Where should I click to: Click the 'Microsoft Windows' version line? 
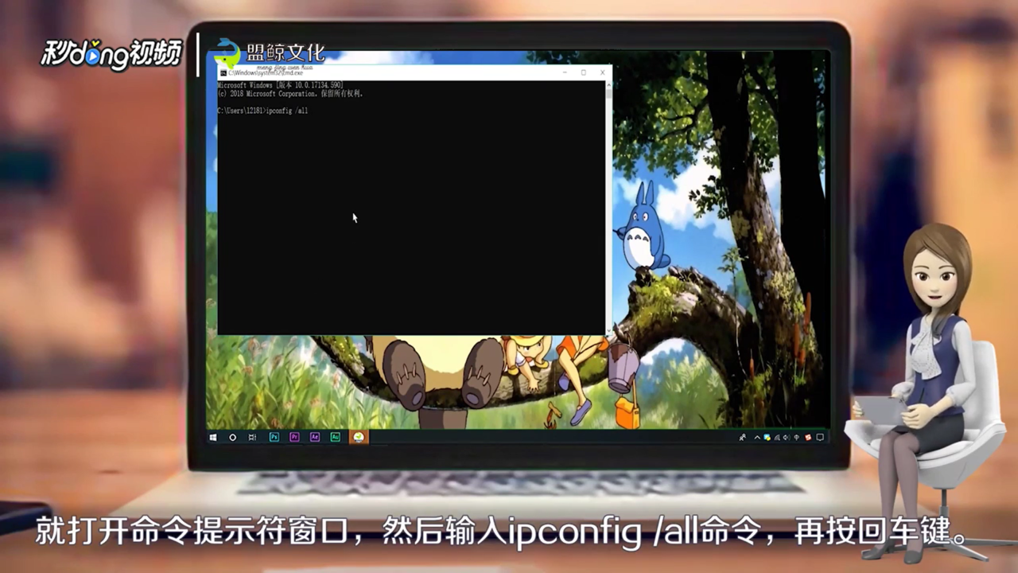tap(280, 84)
